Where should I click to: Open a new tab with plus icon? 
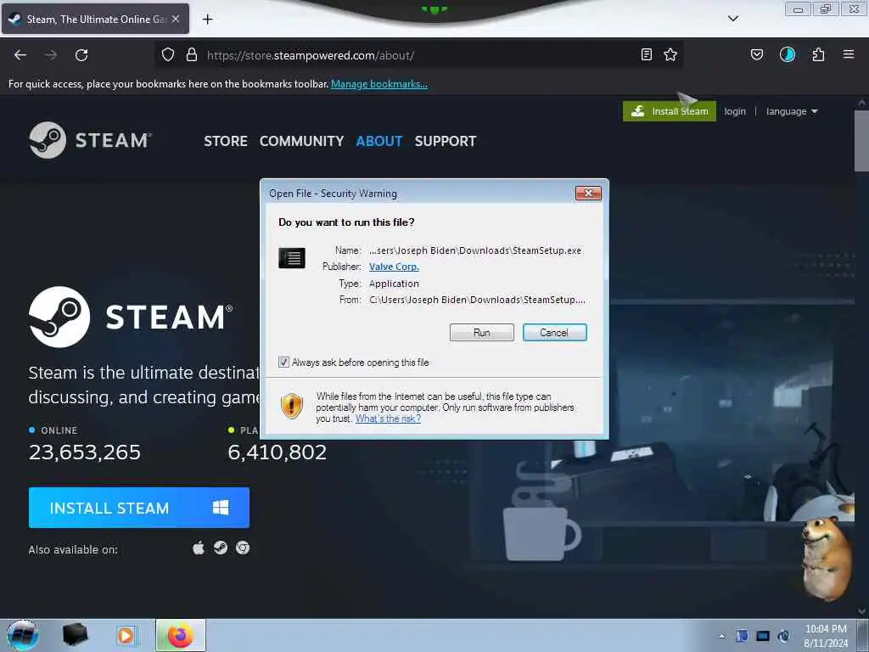point(207,20)
